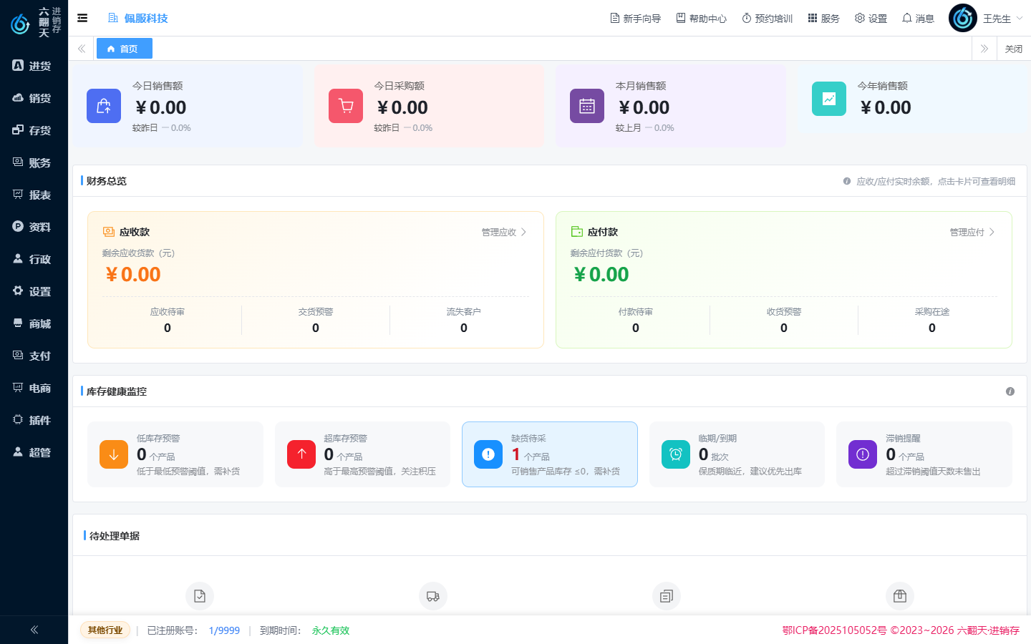The image size is (1031, 644).
Task: Click the 付款待审 count
Action: click(636, 328)
